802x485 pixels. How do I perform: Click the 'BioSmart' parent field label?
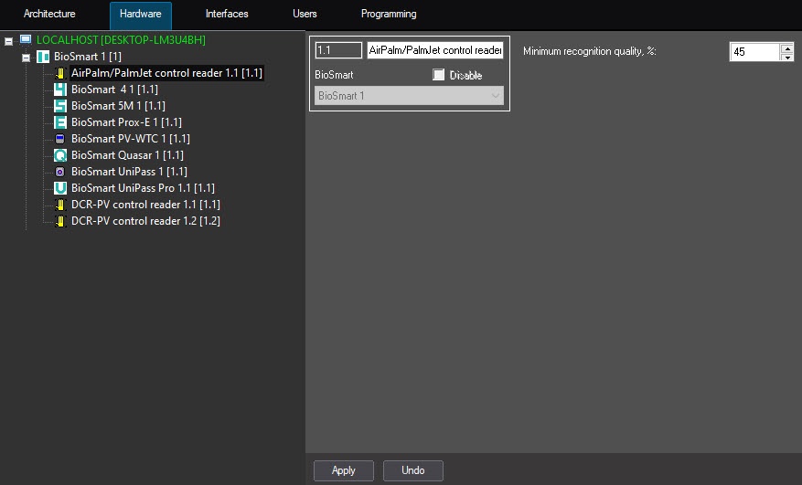[x=334, y=75]
